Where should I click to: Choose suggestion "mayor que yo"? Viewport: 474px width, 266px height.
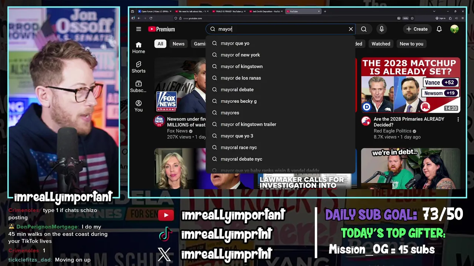(280, 43)
